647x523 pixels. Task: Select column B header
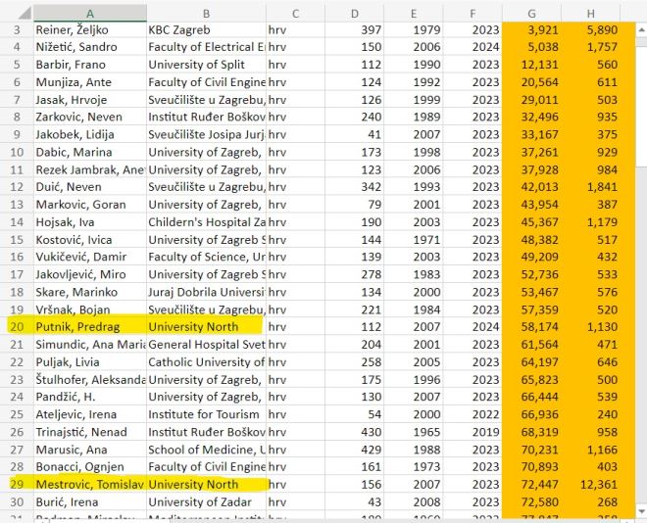point(206,13)
